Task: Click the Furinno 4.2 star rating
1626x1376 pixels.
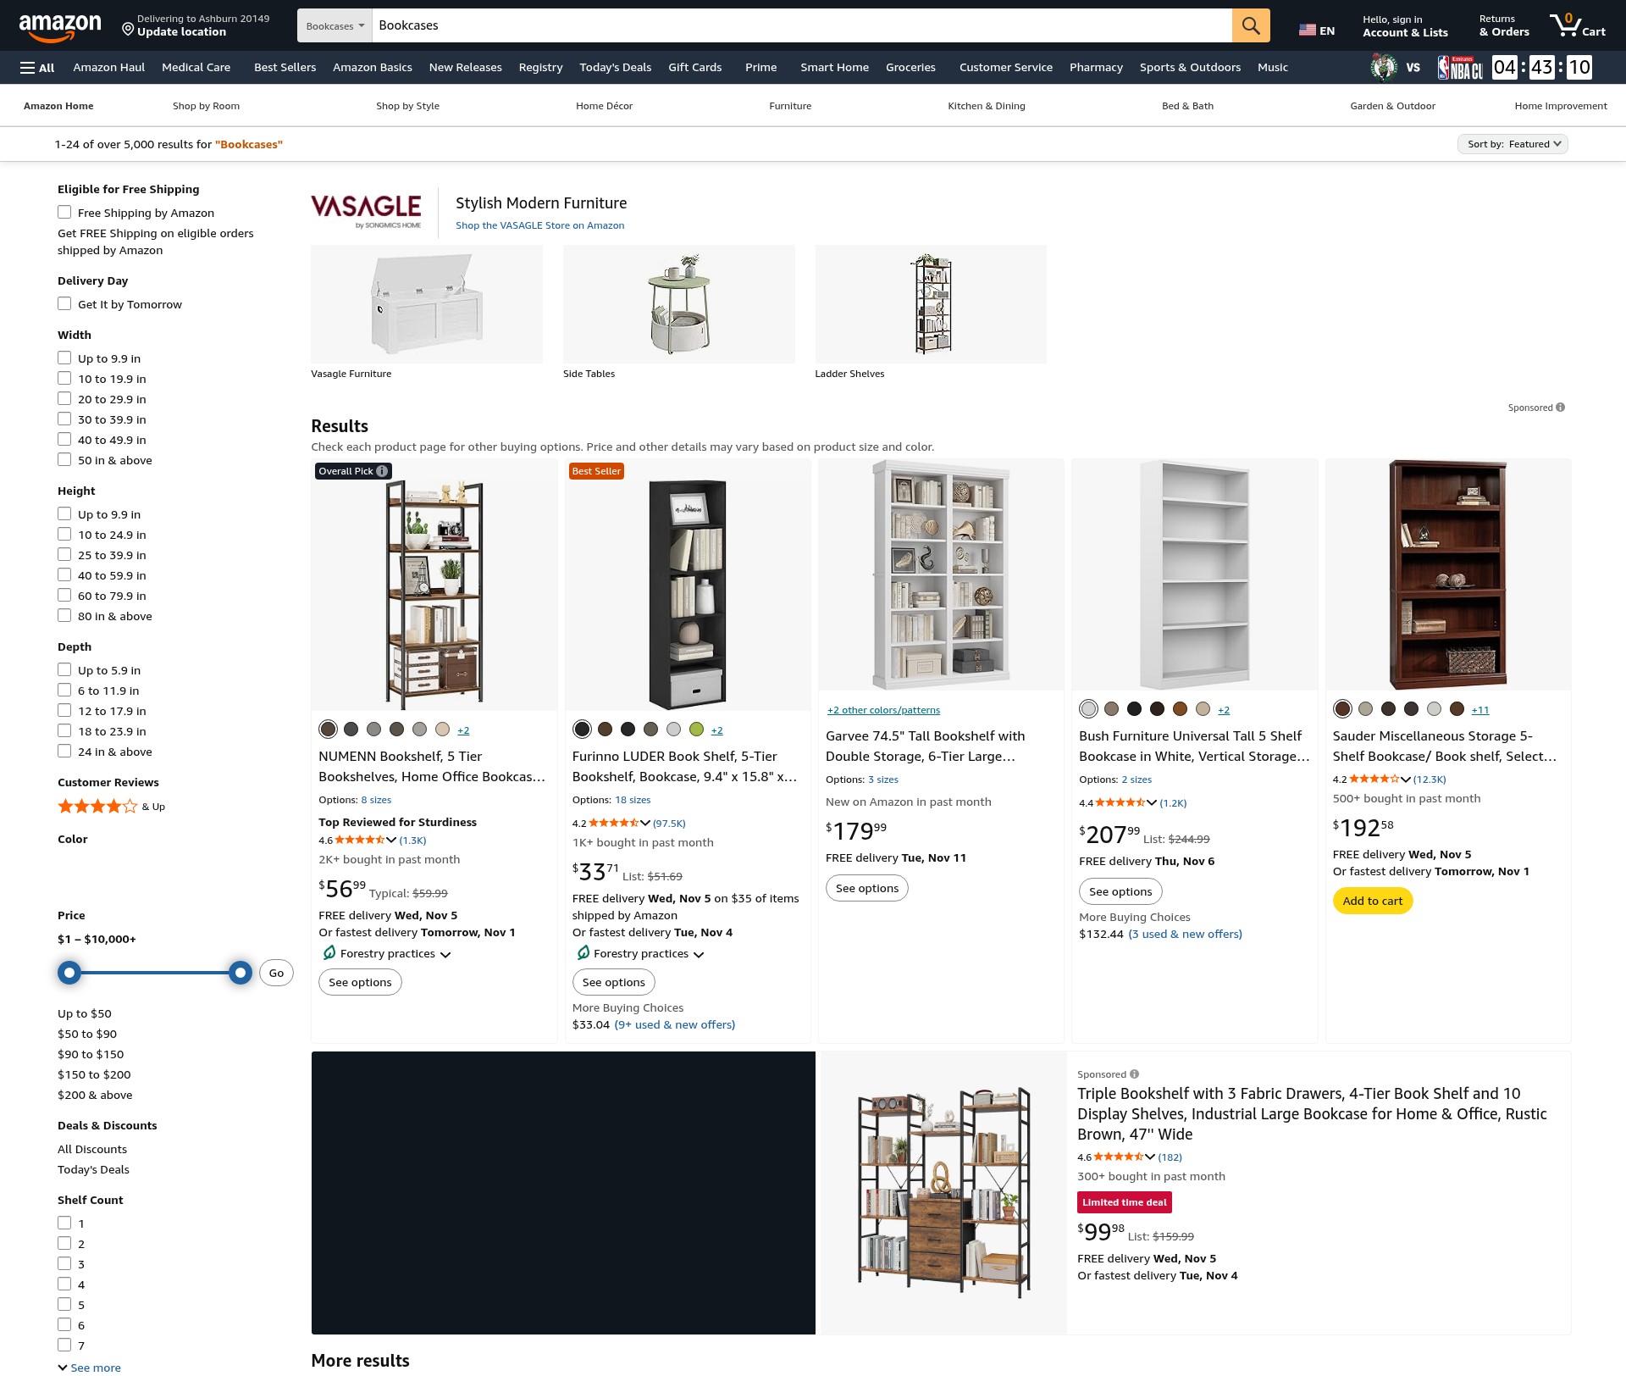Action: point(613,823)
